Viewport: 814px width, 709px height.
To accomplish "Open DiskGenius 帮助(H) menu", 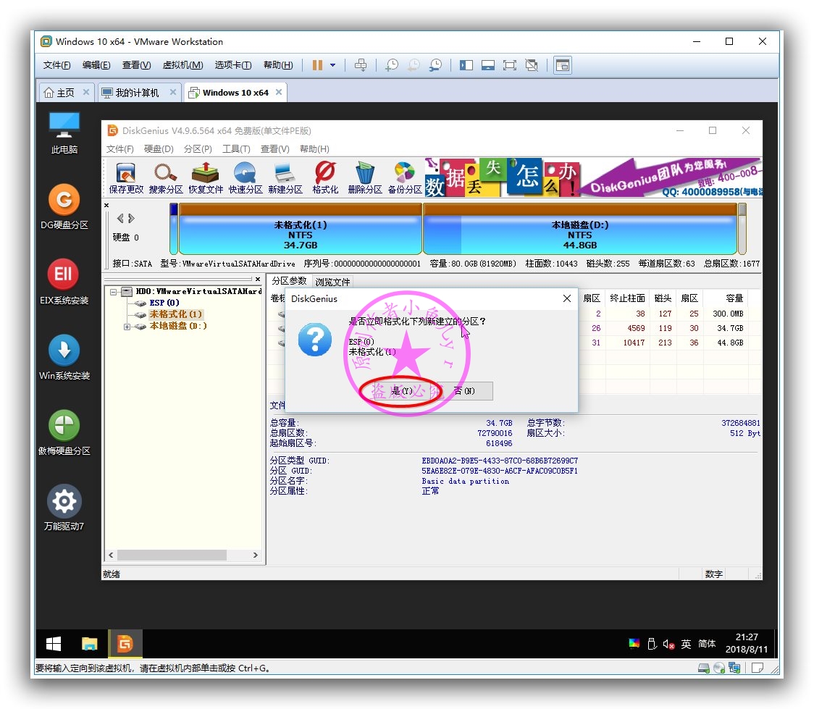I will pos(314,149).
